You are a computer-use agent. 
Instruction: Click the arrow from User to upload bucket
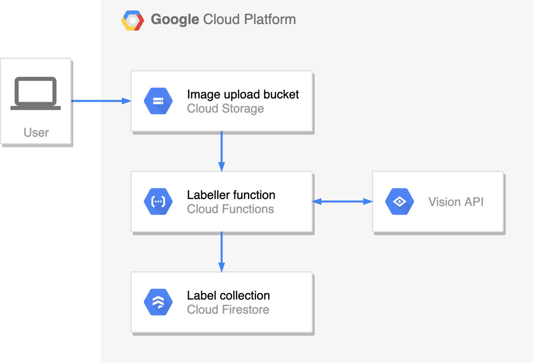click(102, 100)
